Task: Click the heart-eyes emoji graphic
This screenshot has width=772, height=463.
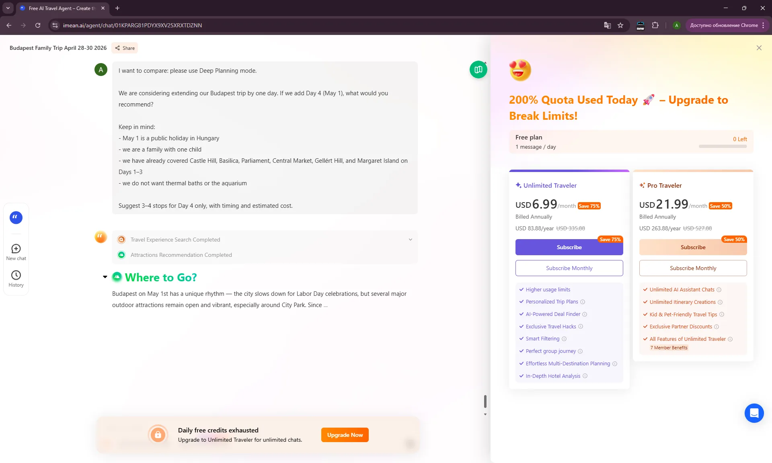Action: coord(520,70)
